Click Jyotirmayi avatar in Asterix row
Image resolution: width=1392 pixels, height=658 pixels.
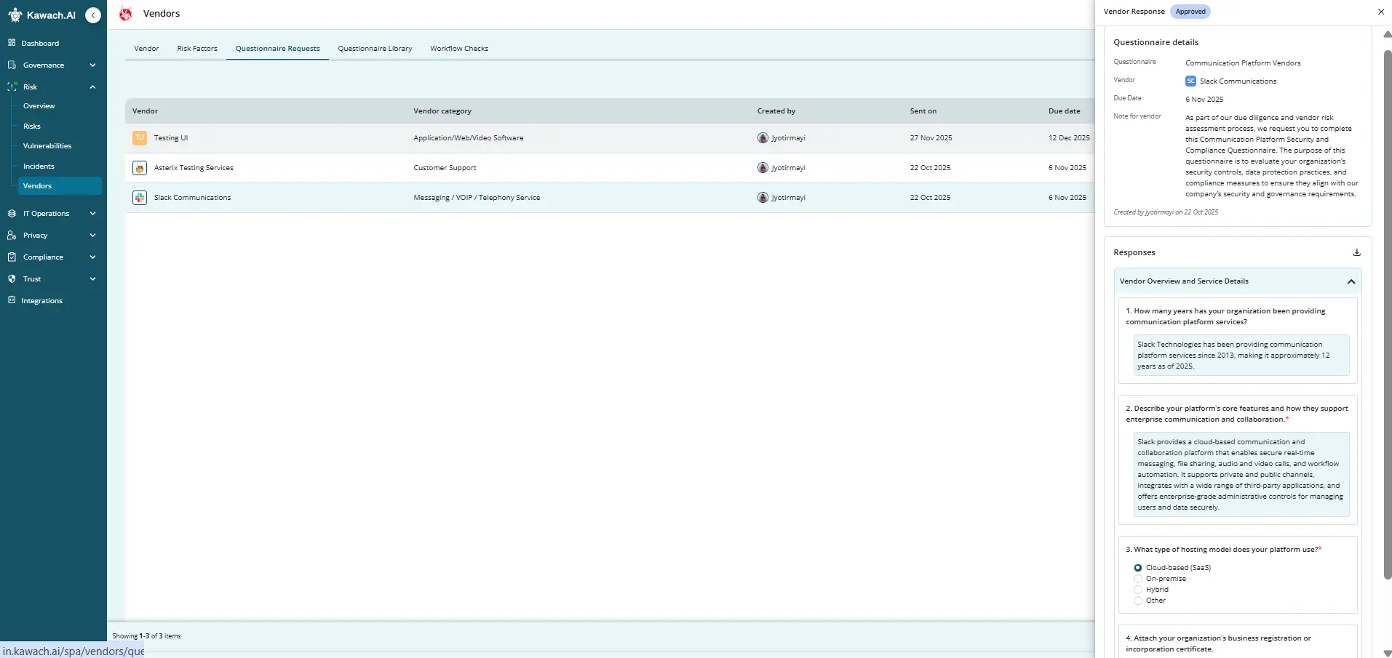[763, 168]
